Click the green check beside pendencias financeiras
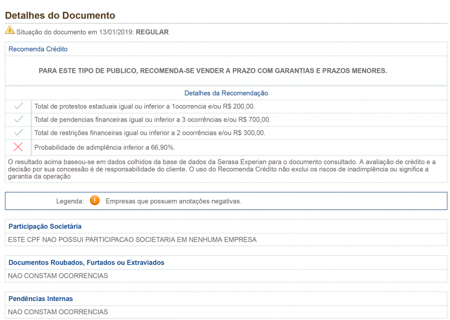The width and height of the screenshot is (450, 320). click(18, 119)
